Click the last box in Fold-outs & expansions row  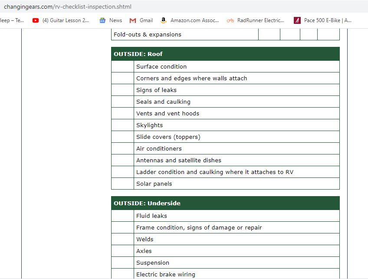(x=328, y=35)
